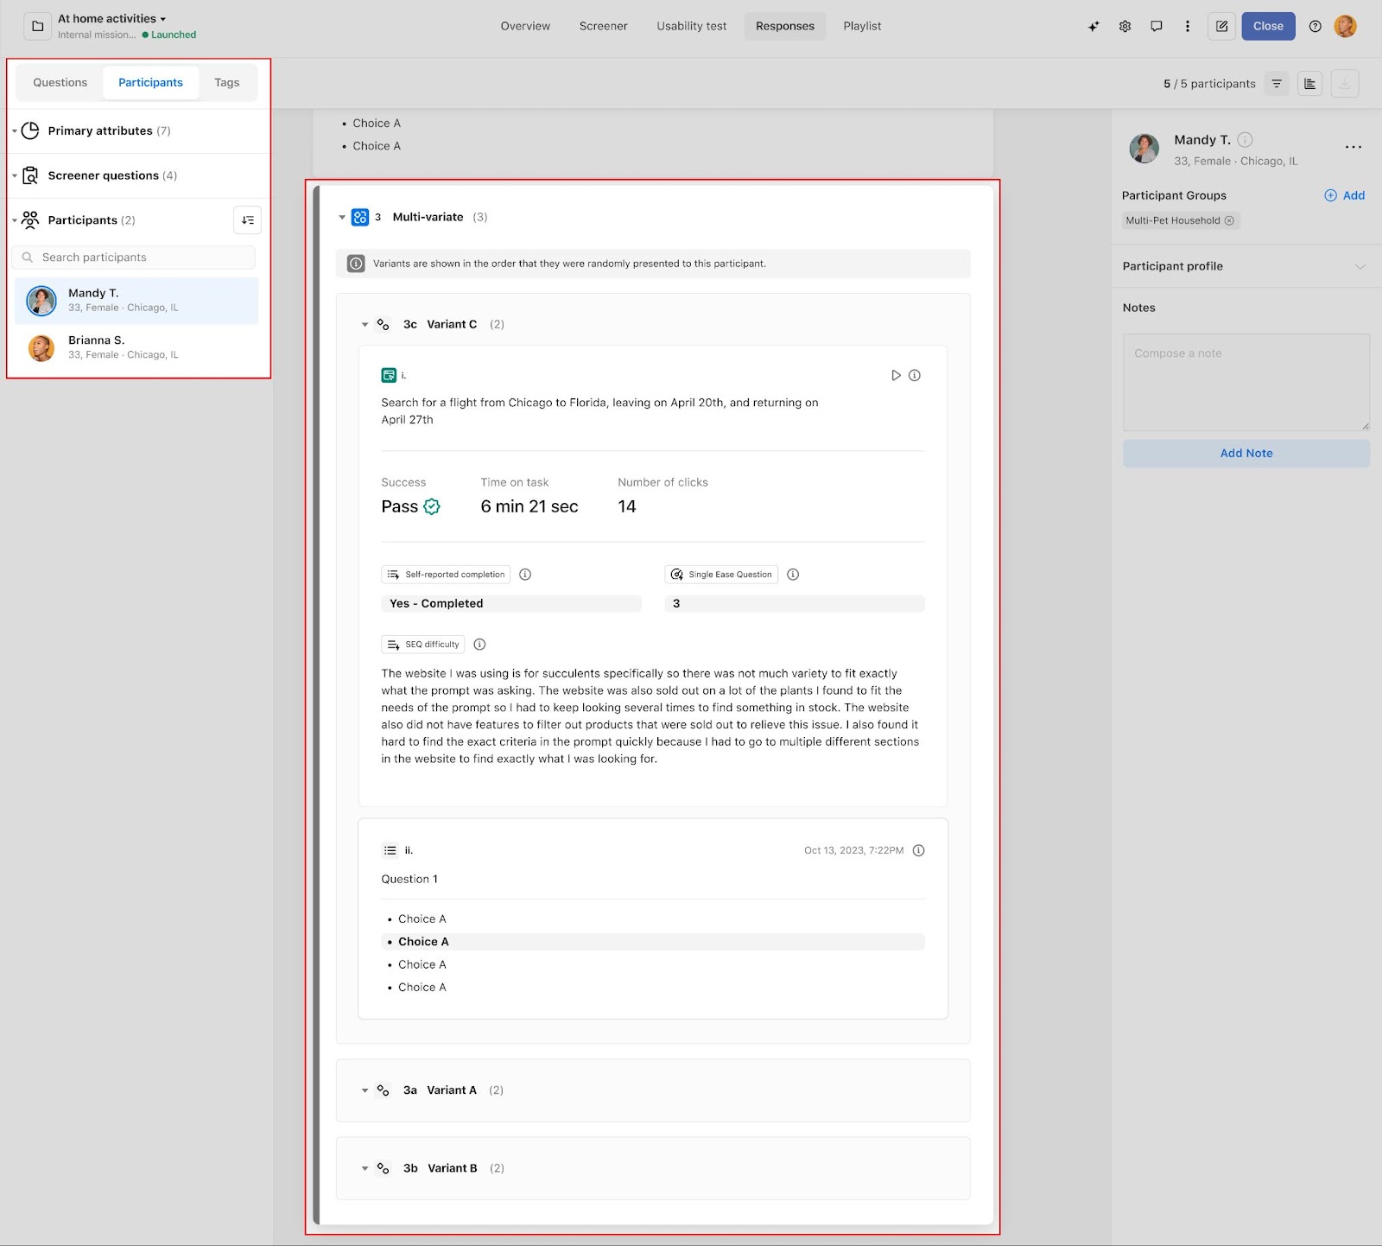
Task: Click the Add Note button
Action: click(x=1246, y=454)
